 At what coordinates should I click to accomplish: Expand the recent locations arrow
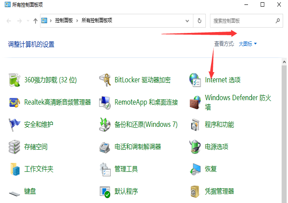[x=28, y=21]
